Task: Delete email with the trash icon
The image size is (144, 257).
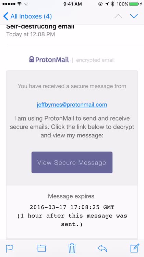Action: (x=72, y=248)
